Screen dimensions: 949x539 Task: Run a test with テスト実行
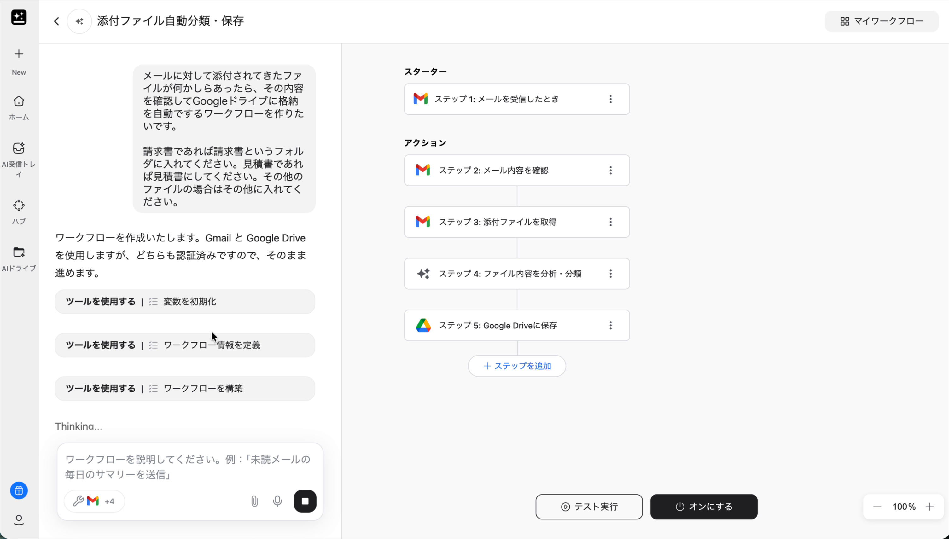tap(588, 507)
